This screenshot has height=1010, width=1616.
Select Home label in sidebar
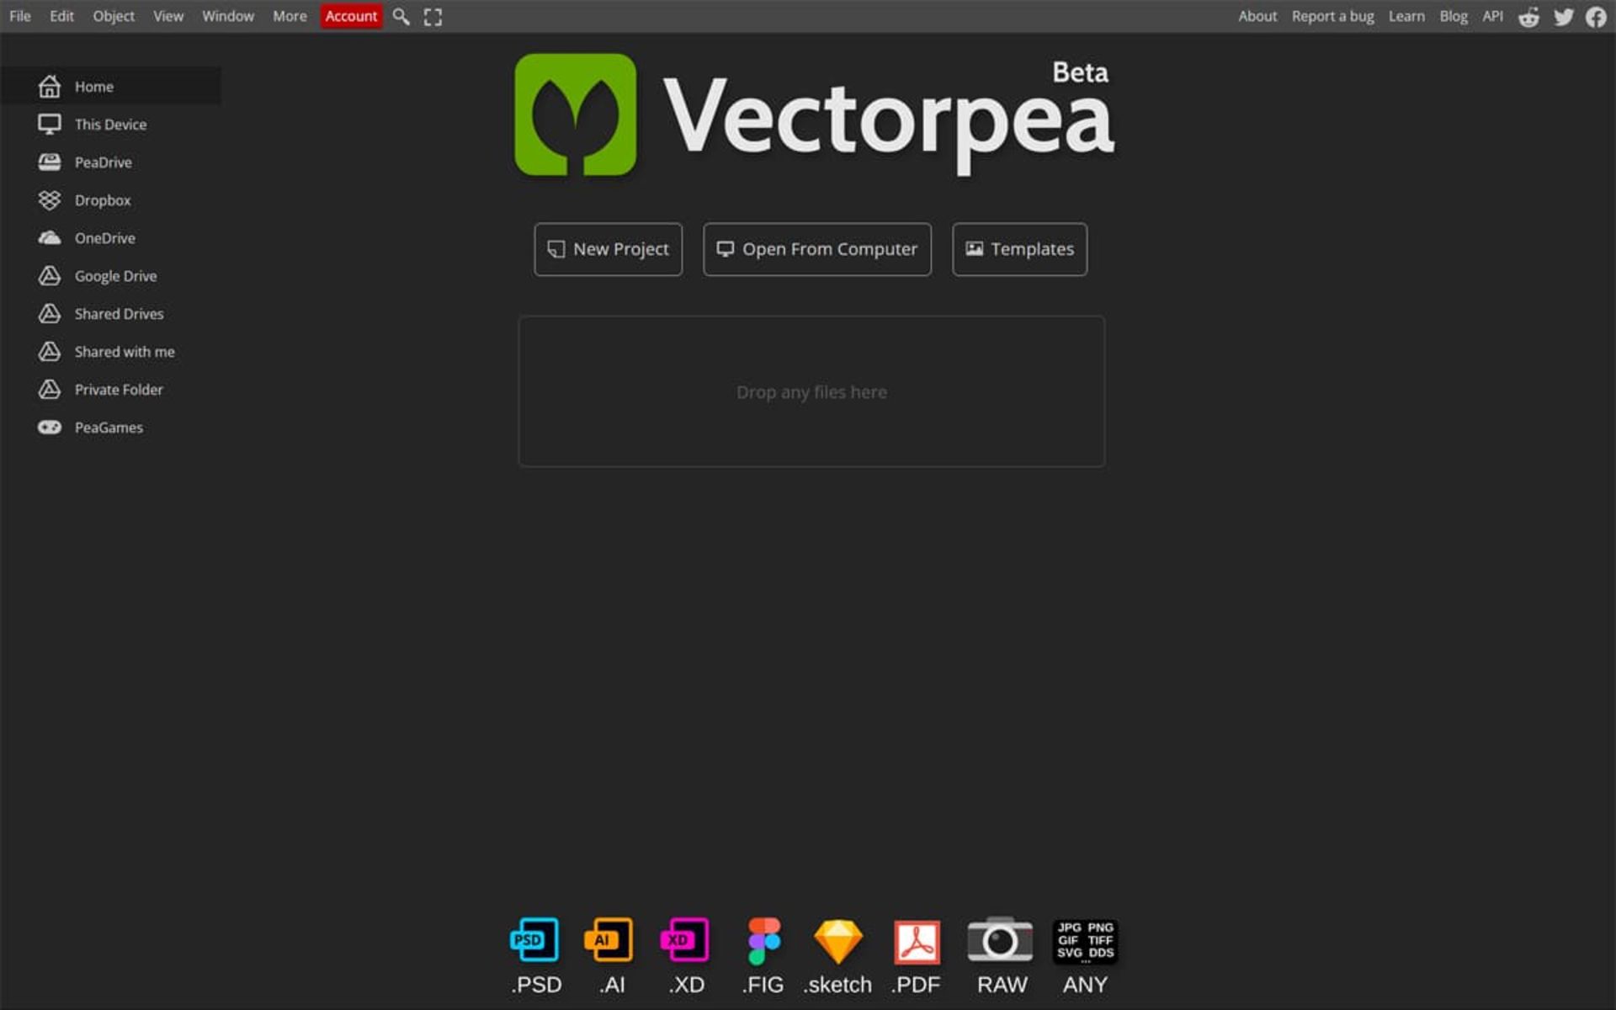(94, 87)
